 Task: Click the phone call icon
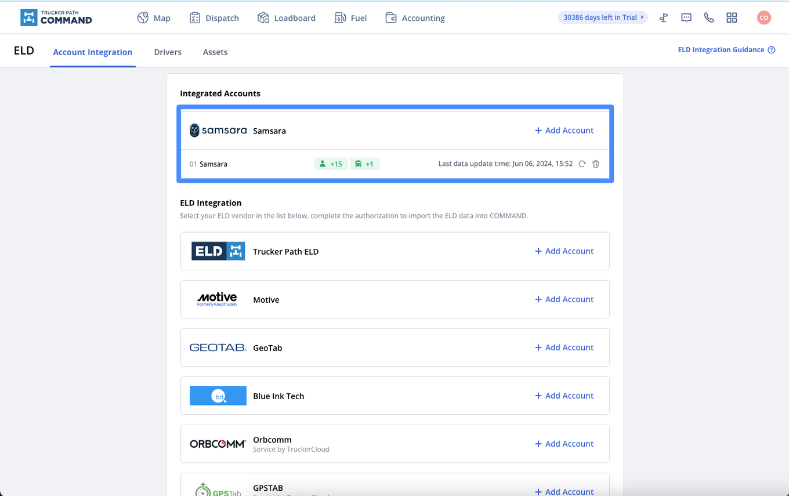tap(709, 18)
